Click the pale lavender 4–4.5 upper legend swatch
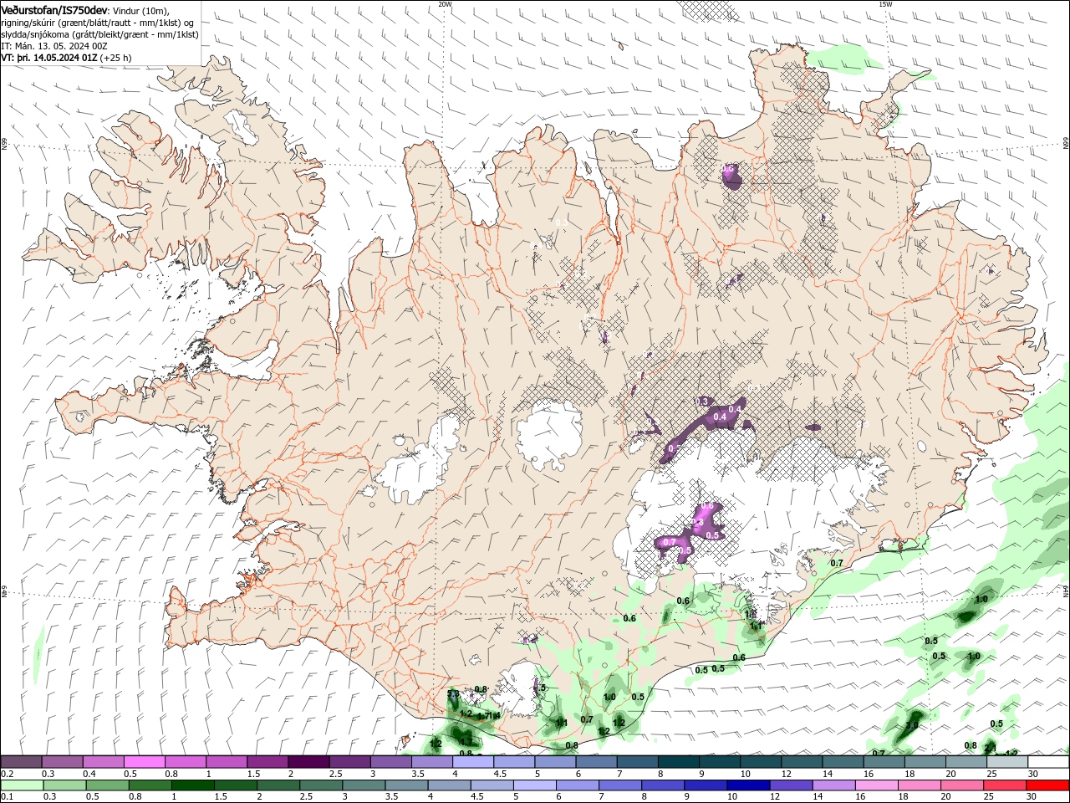The image size is (1070, 803). click(x=472, y=762)
